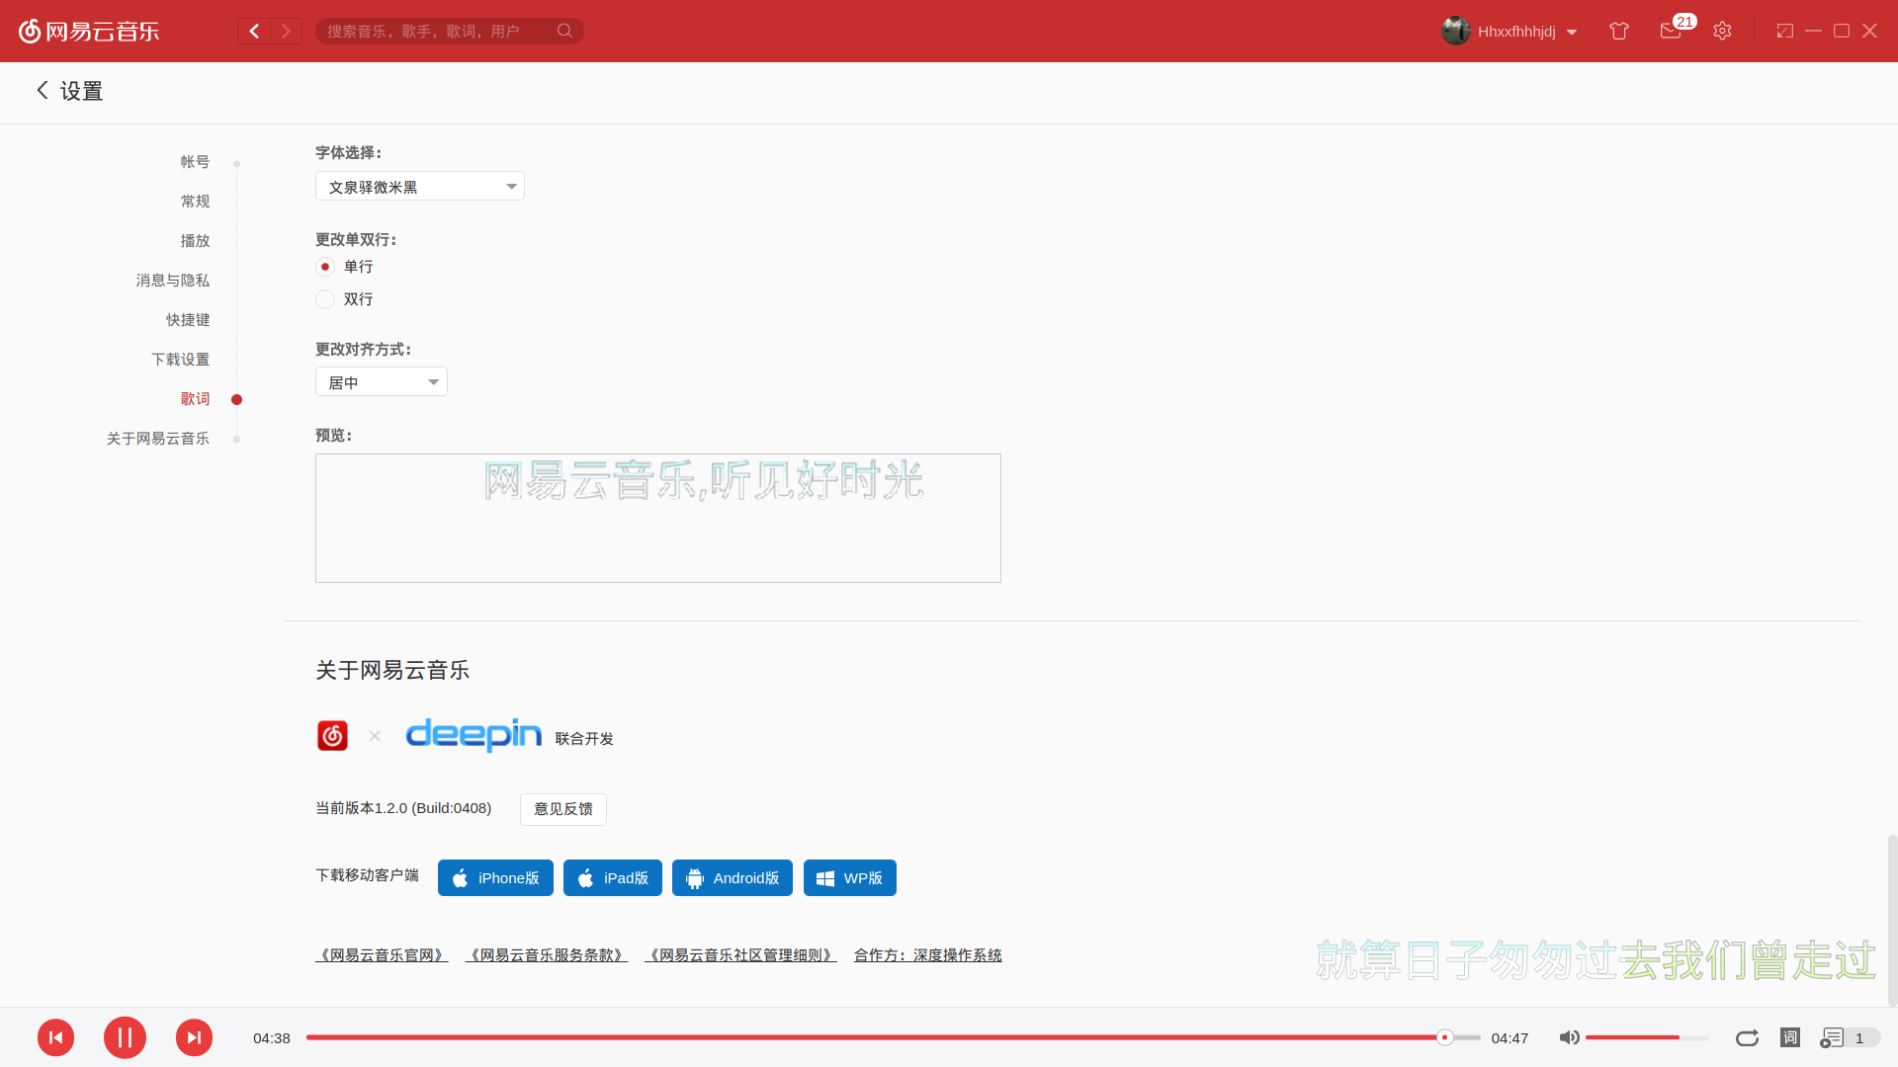Go forward with the navigation arrow
Viewport: 1898px width, 1067px height.
pos(287,31)
